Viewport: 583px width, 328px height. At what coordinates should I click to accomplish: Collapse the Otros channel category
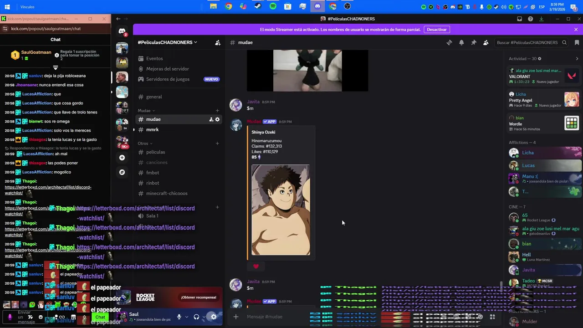(x=145, y=143)
